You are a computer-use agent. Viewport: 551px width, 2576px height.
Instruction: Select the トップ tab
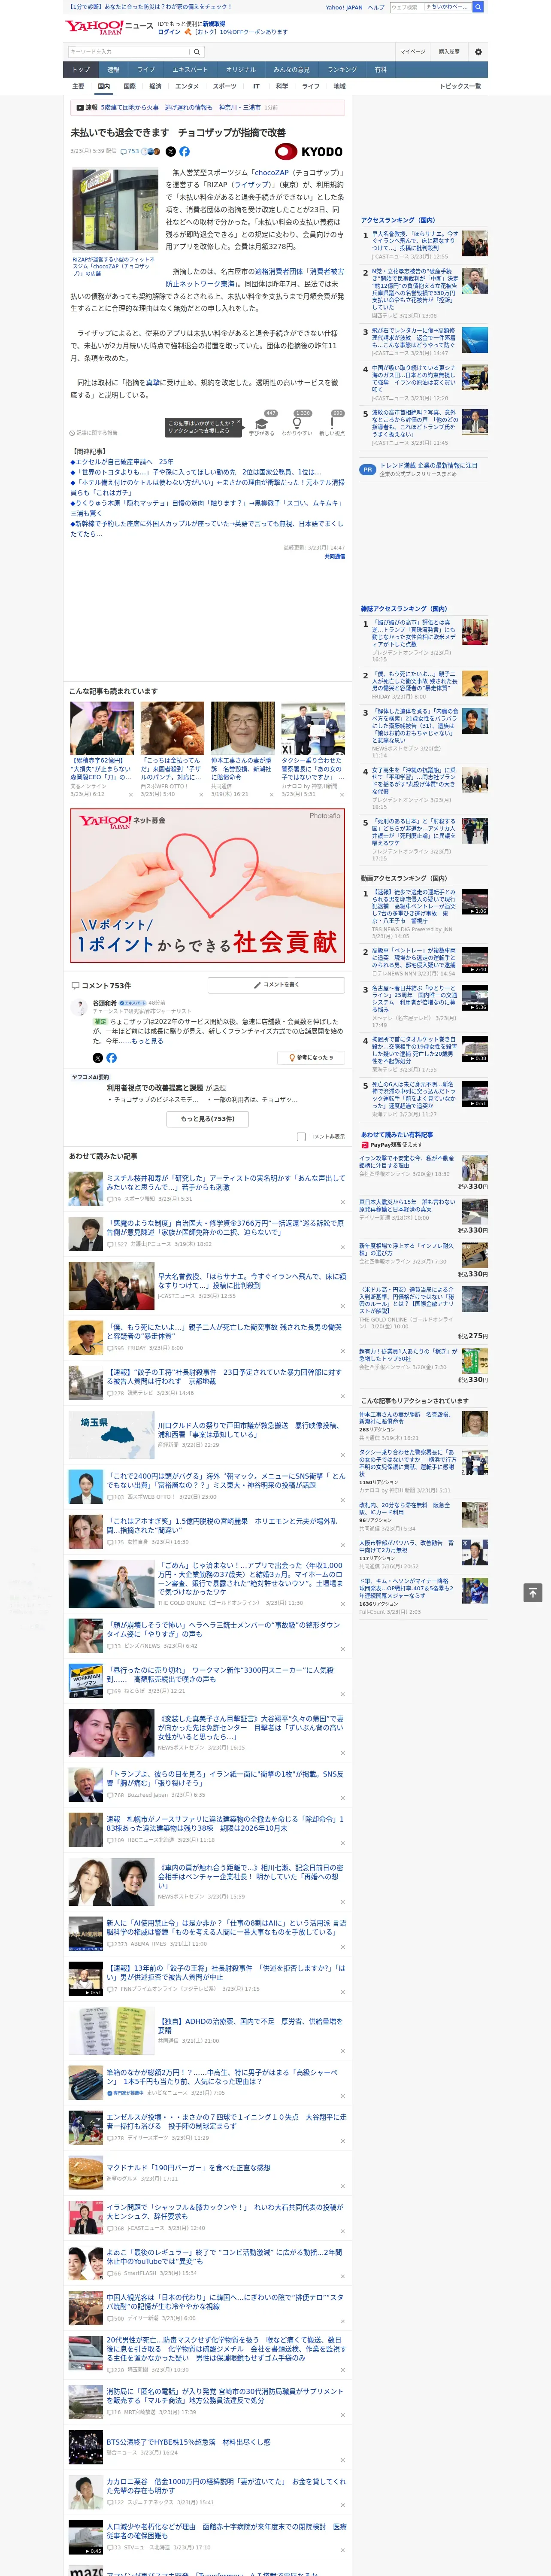[x=81, y=70]
